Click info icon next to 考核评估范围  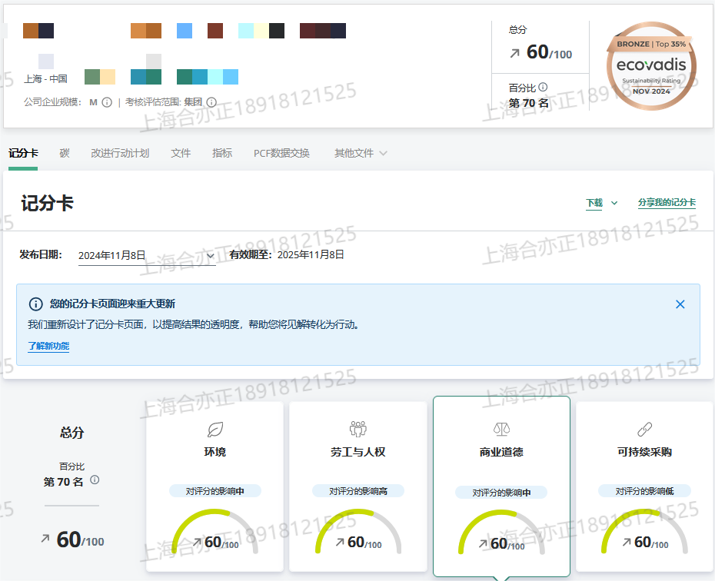[211, 102]
